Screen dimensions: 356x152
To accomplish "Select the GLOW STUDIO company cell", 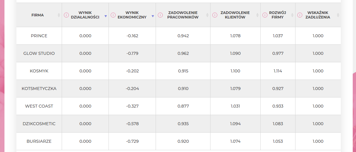I will tap(39, 54).
